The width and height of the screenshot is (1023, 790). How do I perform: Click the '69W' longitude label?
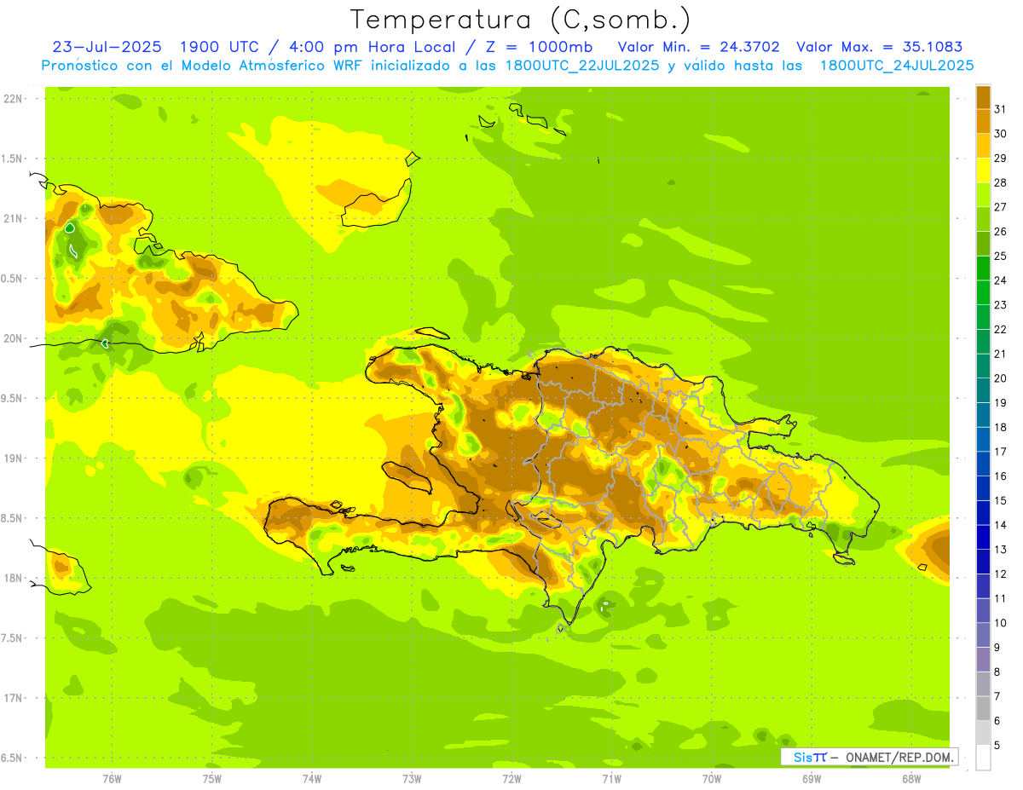tap(812, 778)
